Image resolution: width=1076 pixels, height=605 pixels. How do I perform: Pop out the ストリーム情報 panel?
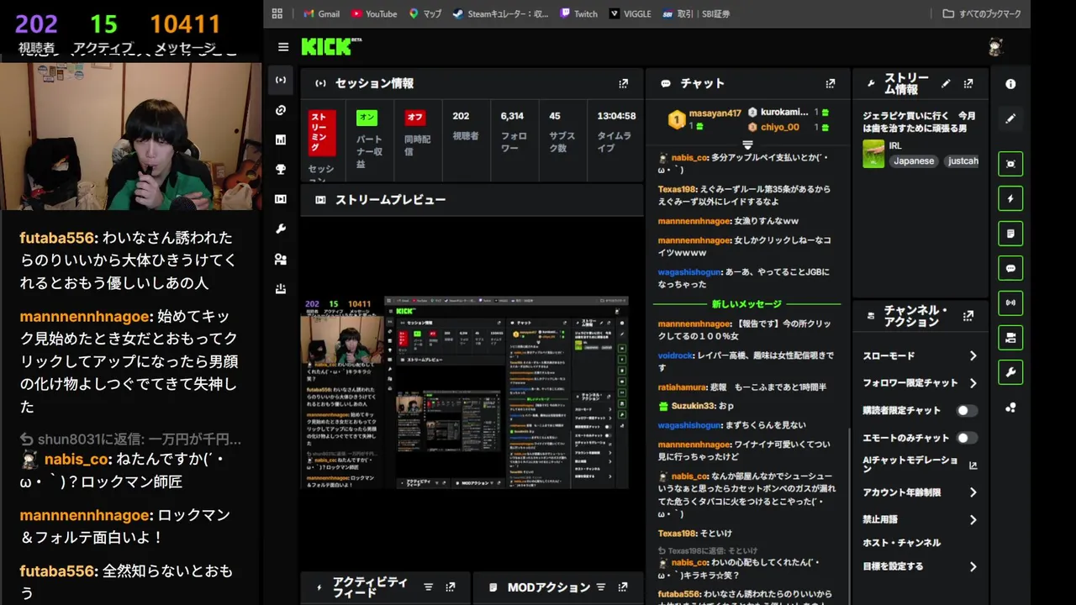coord(968,83)
